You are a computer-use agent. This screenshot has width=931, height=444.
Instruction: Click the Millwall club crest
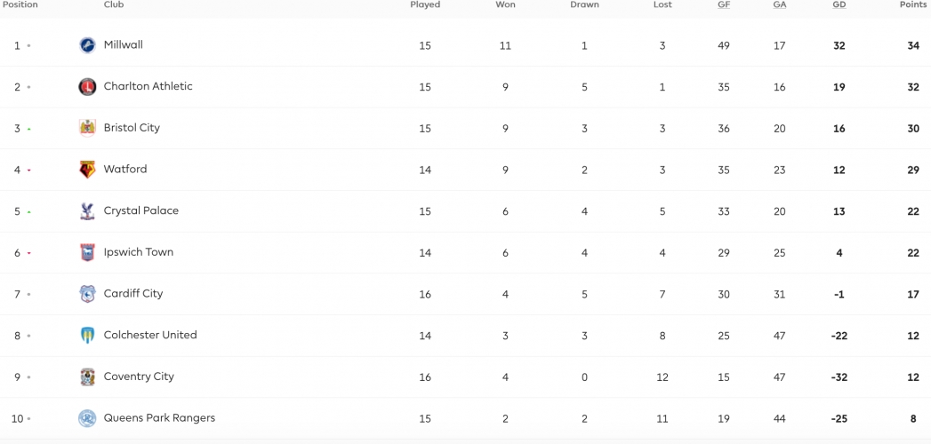click(87, 45)
